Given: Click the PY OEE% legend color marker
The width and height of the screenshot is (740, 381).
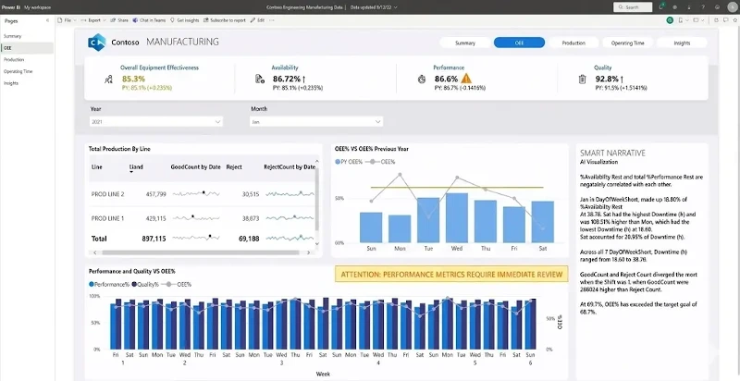Looking at the screenshot, I should pos(338,162).
